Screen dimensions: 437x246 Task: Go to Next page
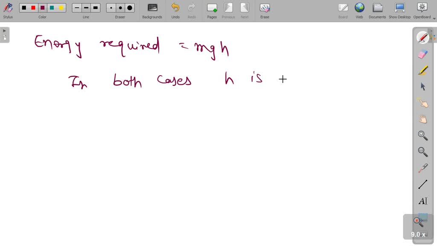pos(245,11)
